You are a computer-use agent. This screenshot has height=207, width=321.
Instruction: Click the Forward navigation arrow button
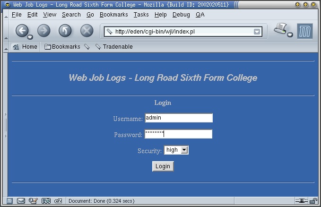pos(44,31)
